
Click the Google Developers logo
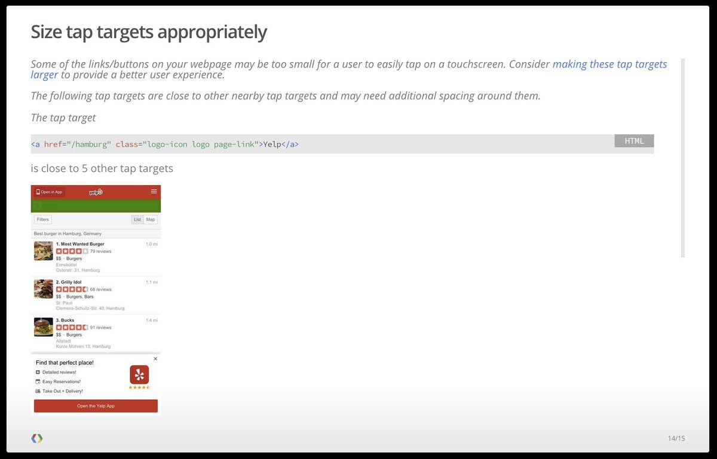[x=37, y=438]
